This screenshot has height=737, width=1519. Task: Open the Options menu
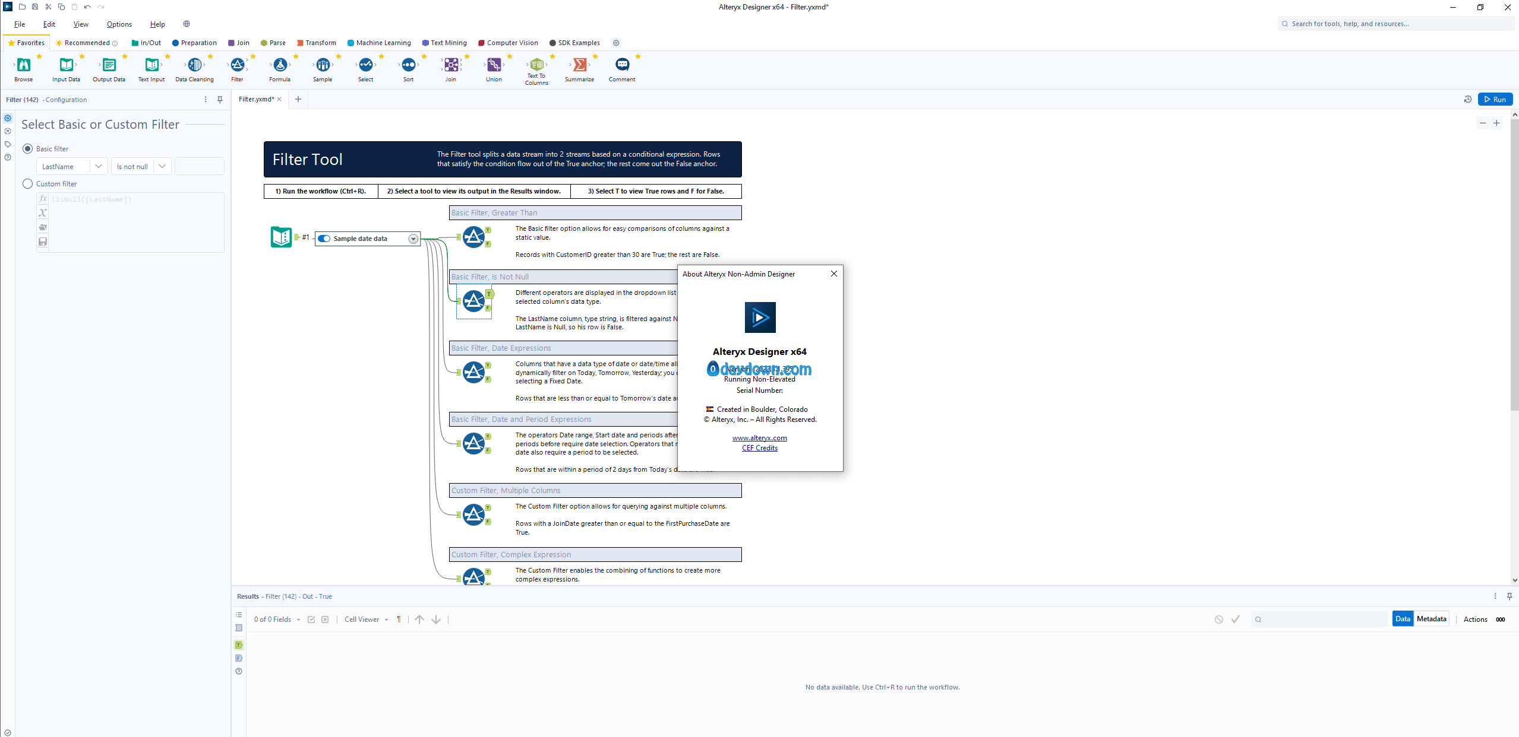(x=119, y=24)
